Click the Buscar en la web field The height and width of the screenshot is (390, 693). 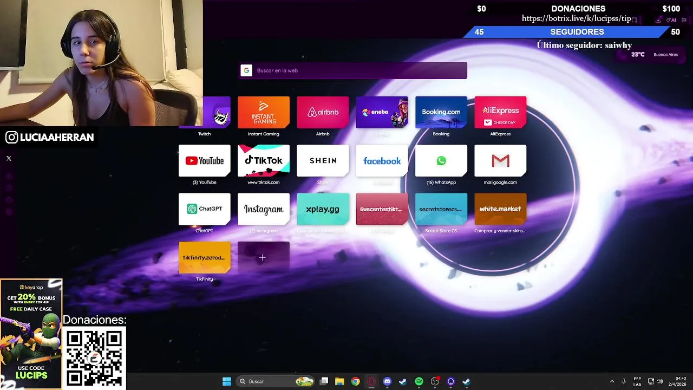tap(353, 70)
